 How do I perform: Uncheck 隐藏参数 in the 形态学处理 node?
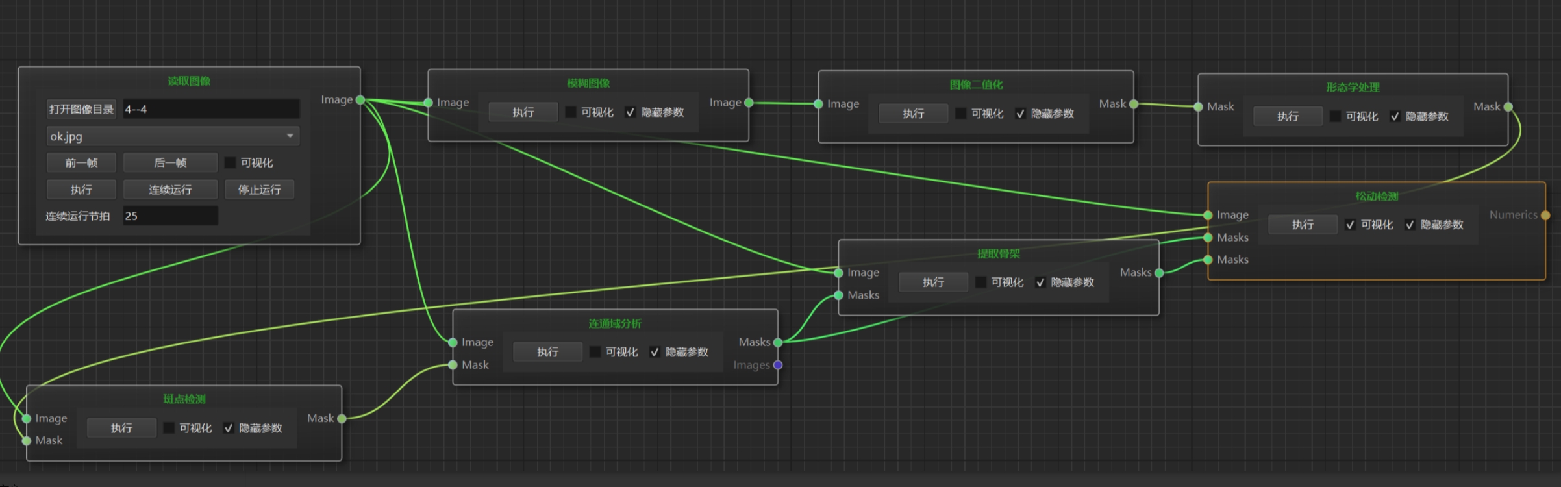(x=1395, y=116)
